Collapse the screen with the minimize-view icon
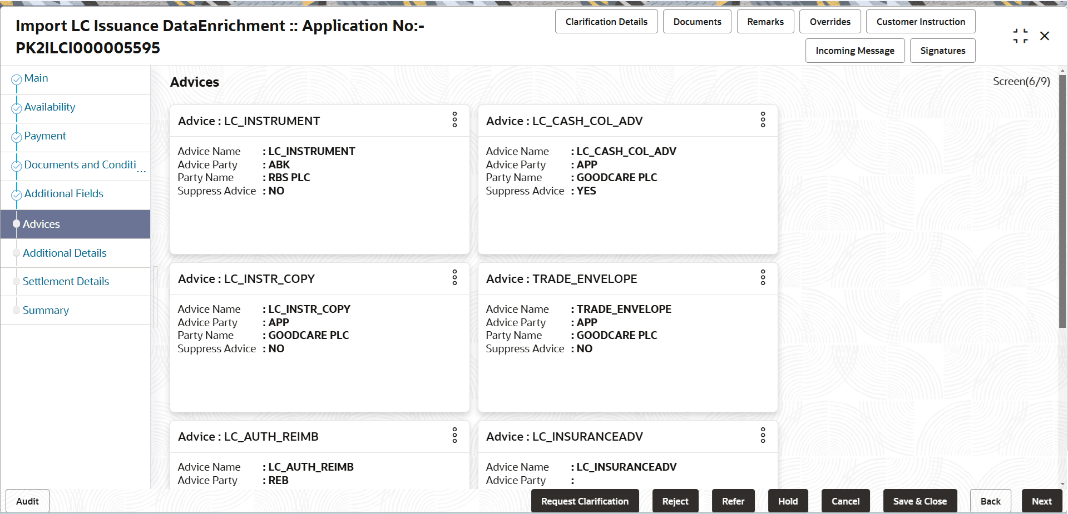The image size is (1068, 514). (x=1020, y=36)
